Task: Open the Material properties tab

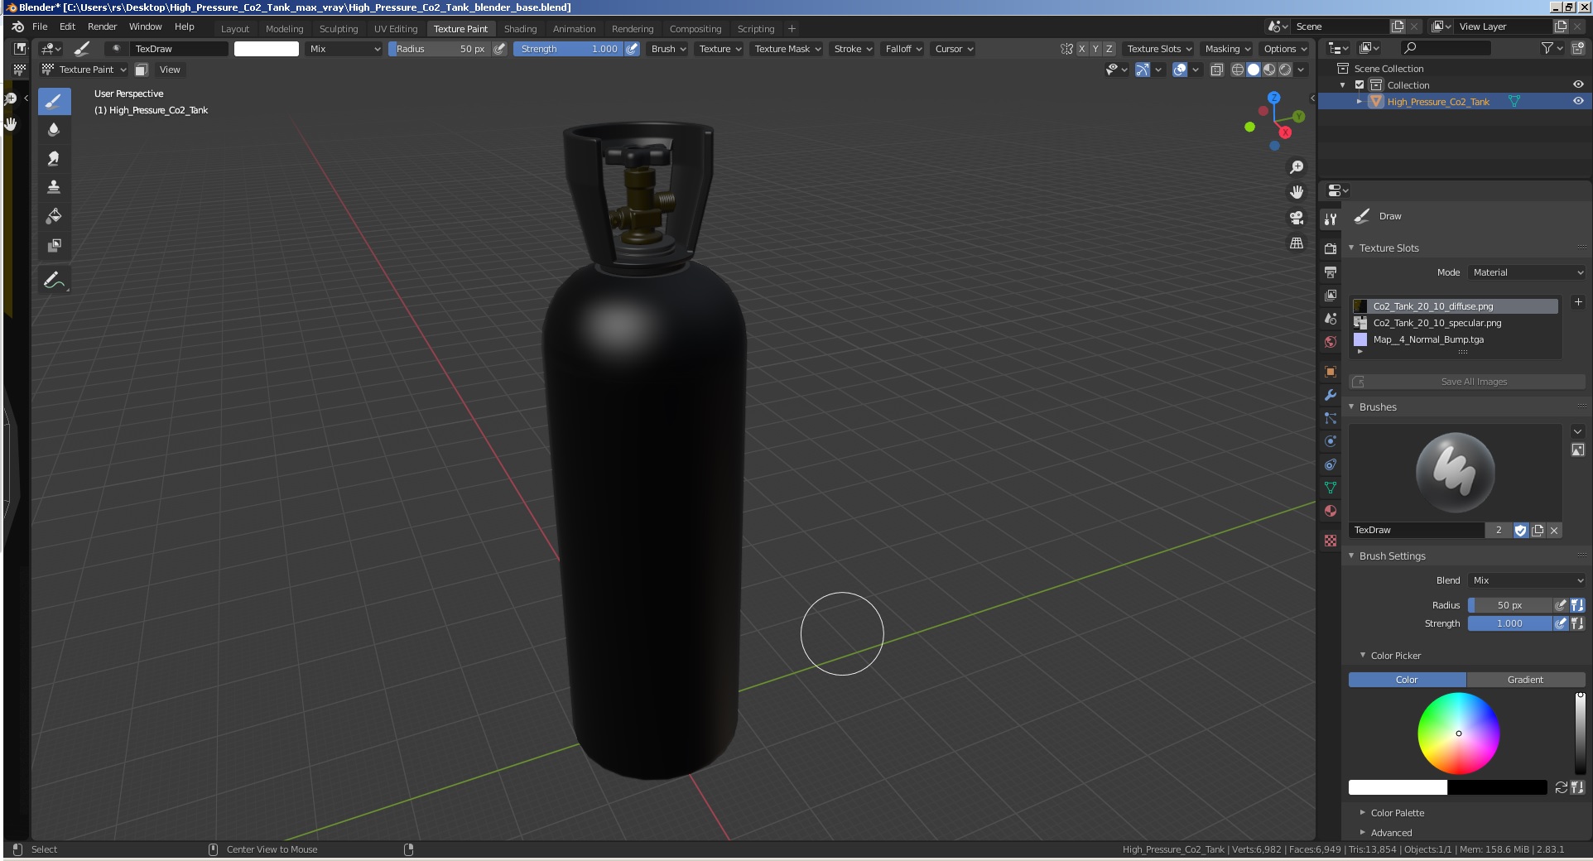Action: point(1331,511)
